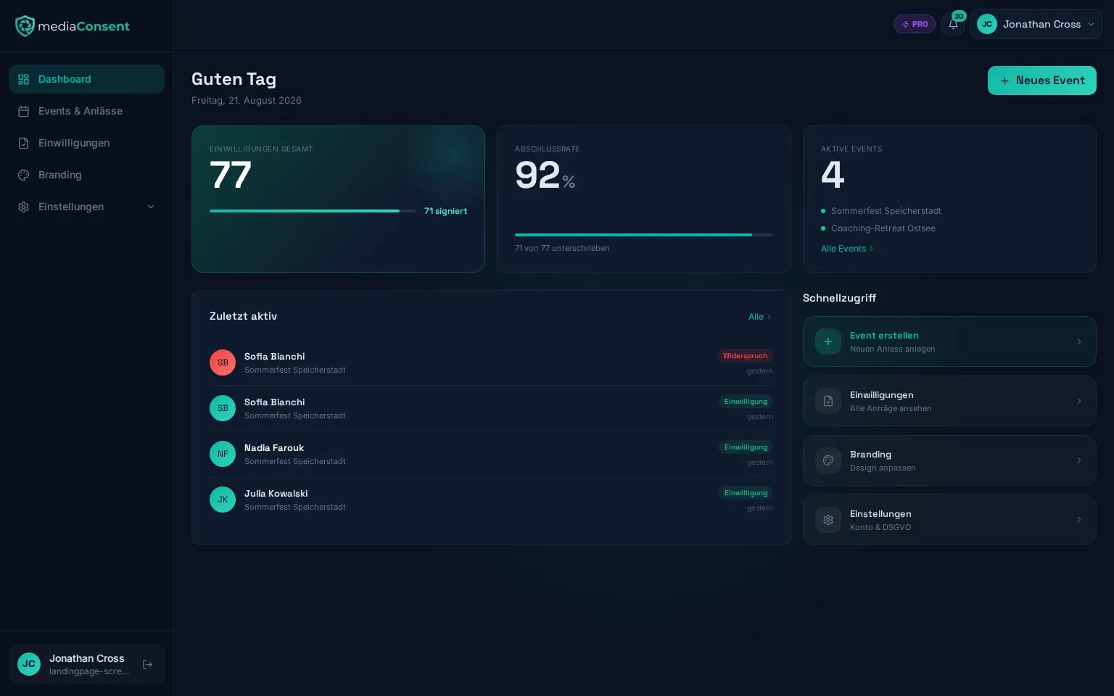Click the JK avatar for Julia Kowalski

pyautogui.click(x=223, y=500)
